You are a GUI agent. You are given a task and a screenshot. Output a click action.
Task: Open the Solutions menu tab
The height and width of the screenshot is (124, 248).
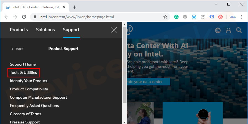45,30
